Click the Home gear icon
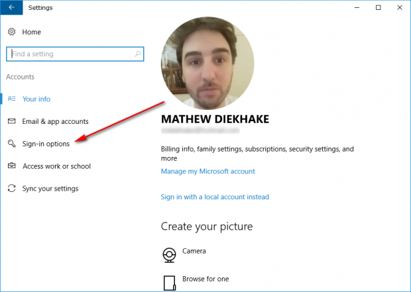 [x=11, y=32]
